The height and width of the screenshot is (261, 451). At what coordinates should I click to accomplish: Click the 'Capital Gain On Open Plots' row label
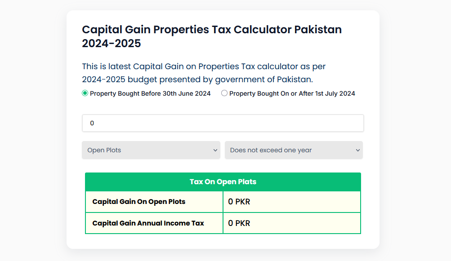point(139,202)
